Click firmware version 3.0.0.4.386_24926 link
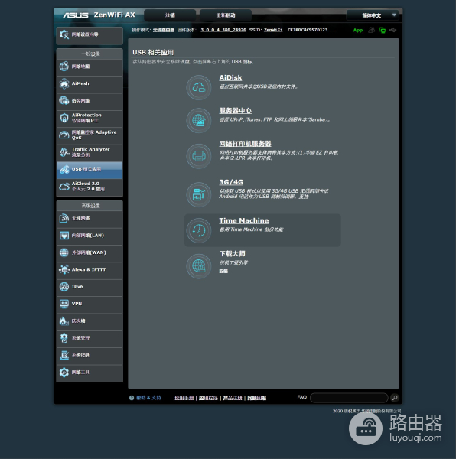This screenshot has height=459, width=456. (x=223, y=30)
